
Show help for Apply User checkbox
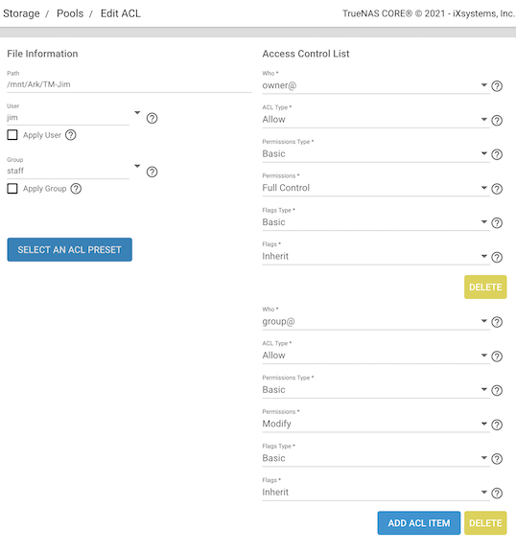(x=71, y=135)
